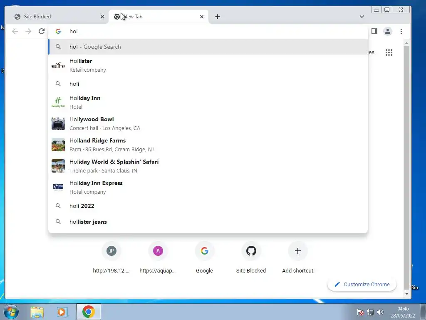Click the Add shortcut button
426x320 pixels.
298,258
